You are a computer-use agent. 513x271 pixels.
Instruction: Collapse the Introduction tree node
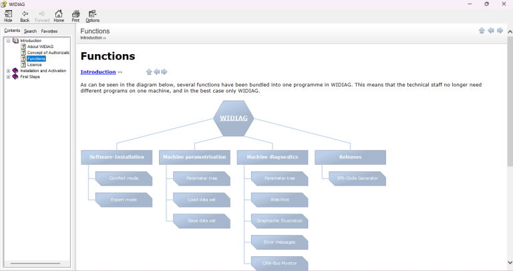(9, 41)
